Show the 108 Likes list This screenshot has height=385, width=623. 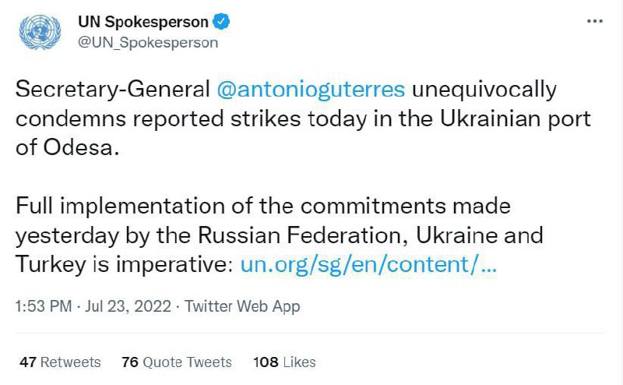[x=284, y=362]
